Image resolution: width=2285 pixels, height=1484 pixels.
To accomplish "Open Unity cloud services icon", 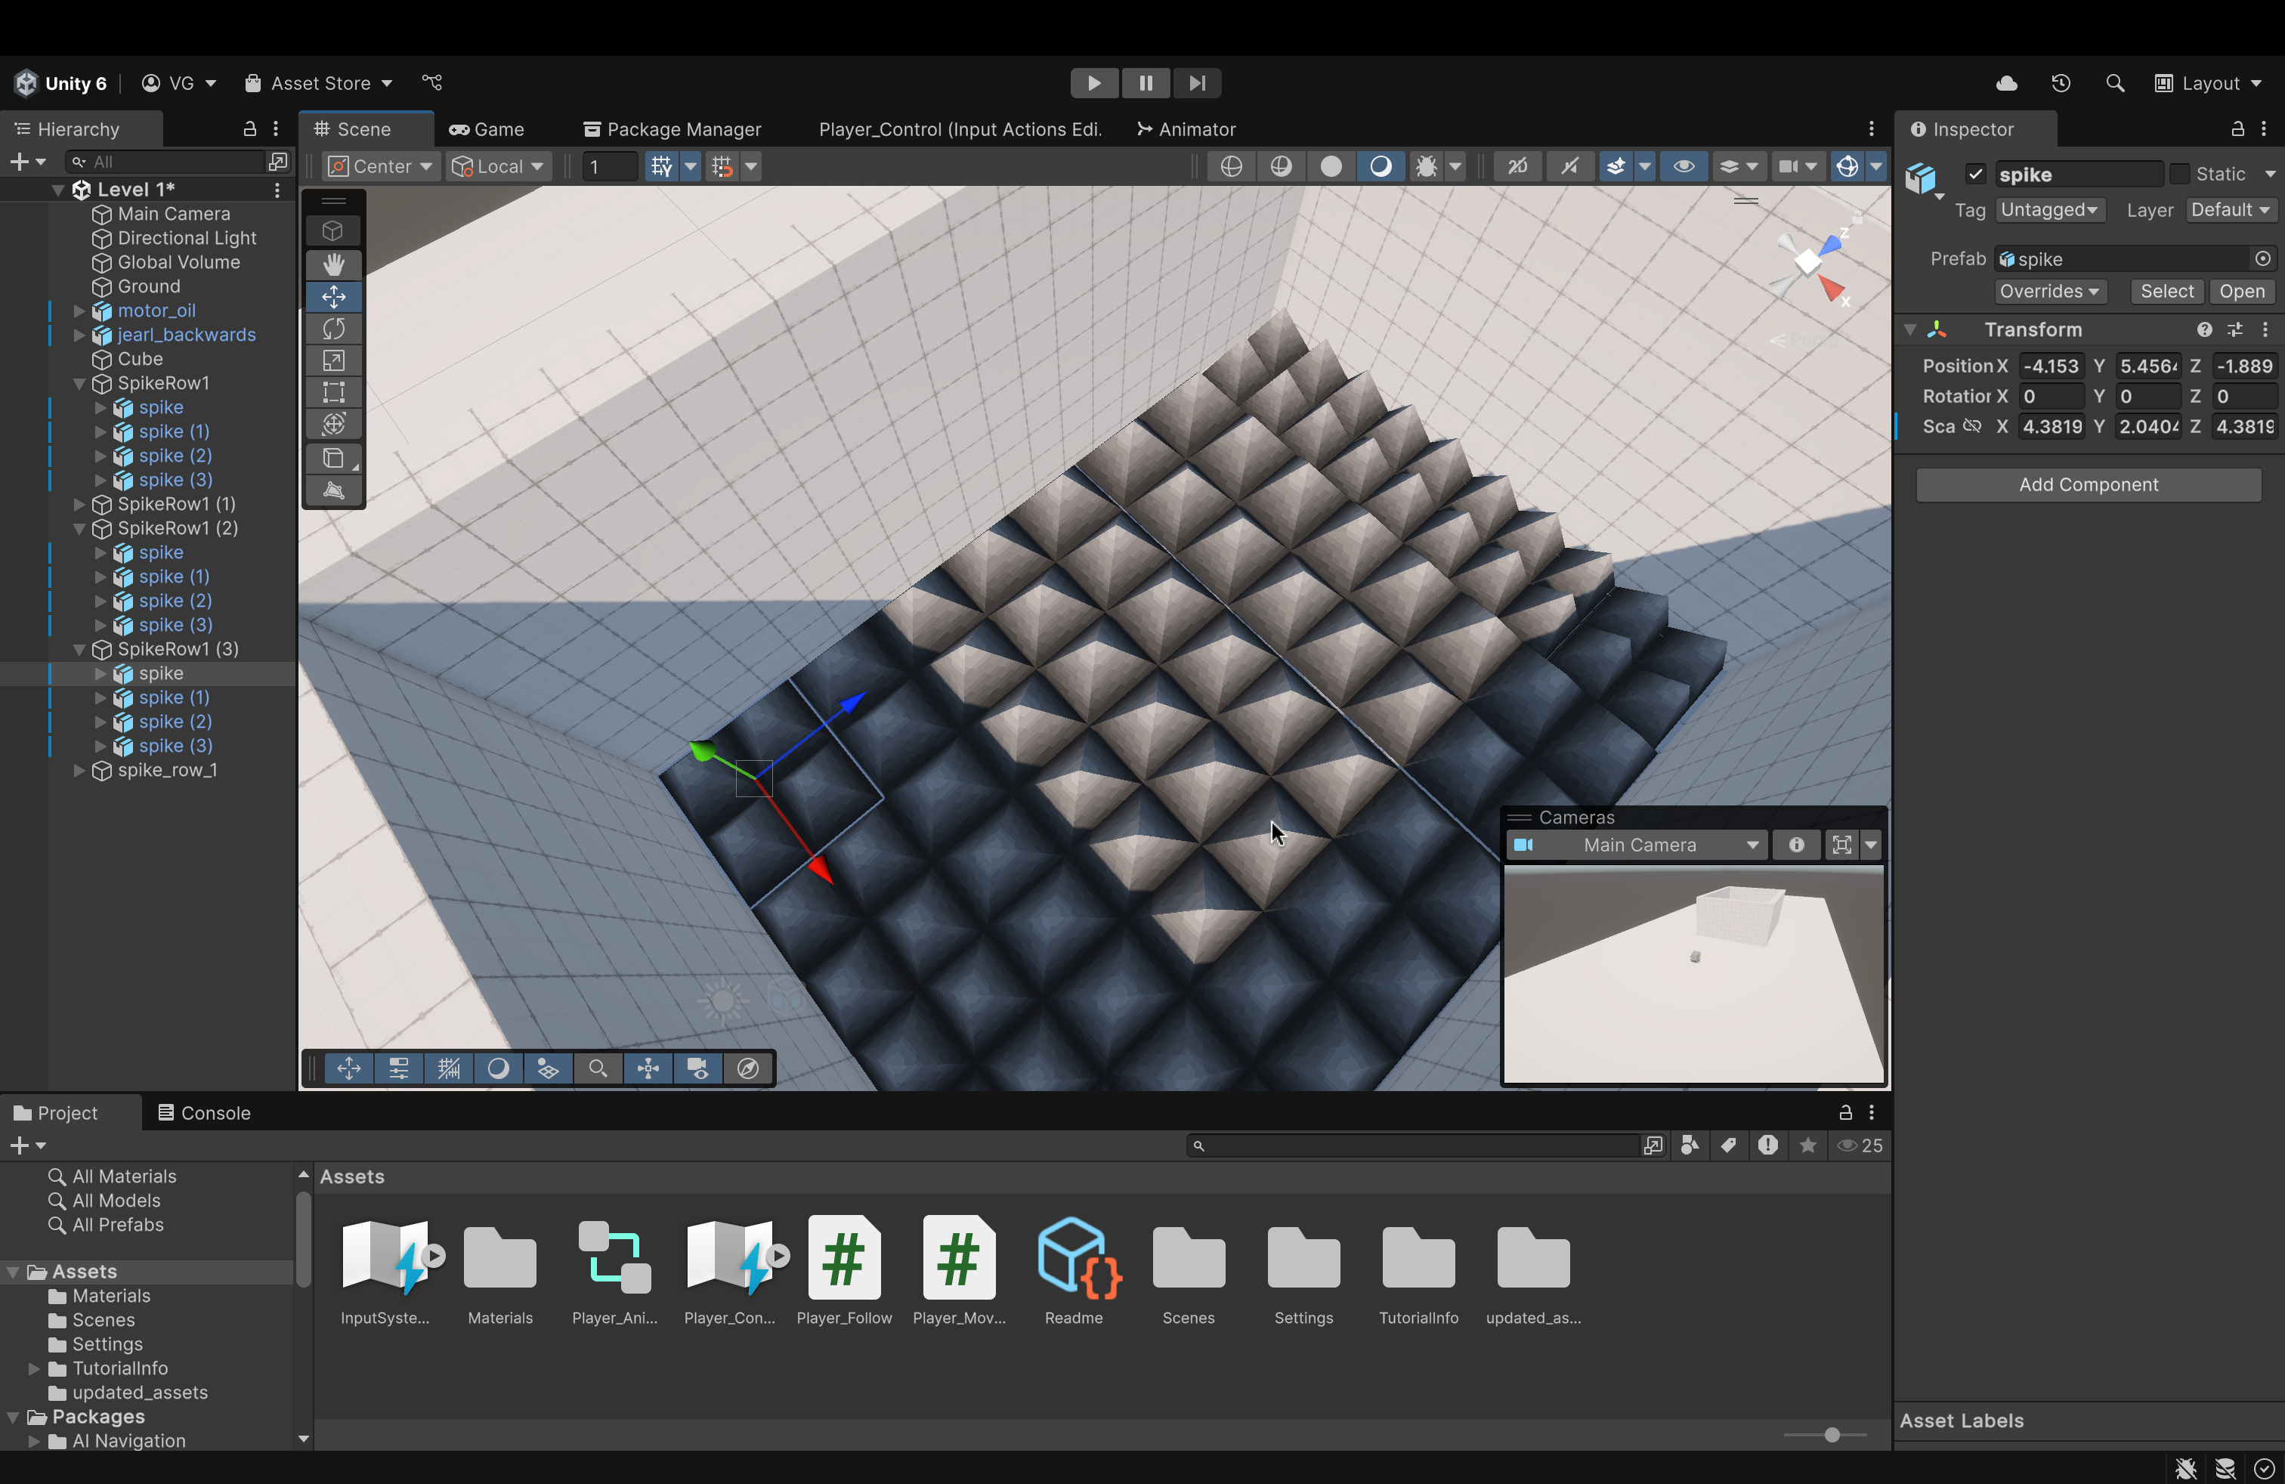I will [2007, 84].
